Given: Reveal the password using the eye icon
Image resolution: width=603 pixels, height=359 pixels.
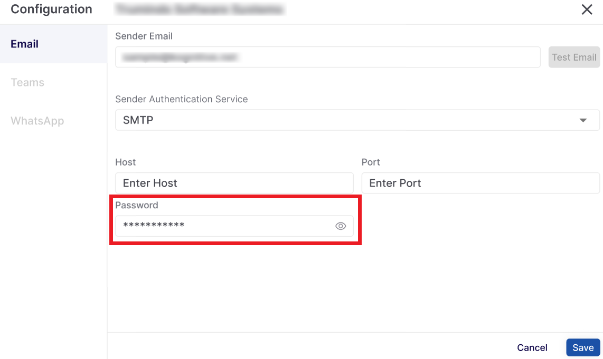Looking at the screenshot, I should pyautogui.click(x=341, y=226).
